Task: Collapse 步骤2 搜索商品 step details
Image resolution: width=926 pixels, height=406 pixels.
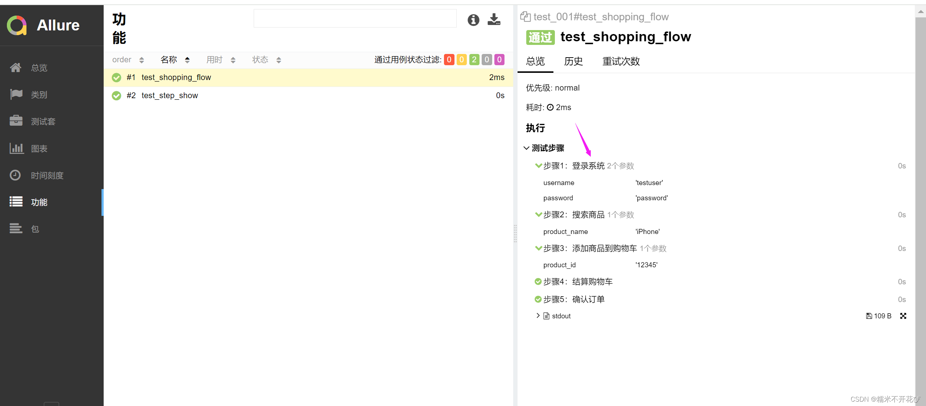Action: (x=538, y=214)
